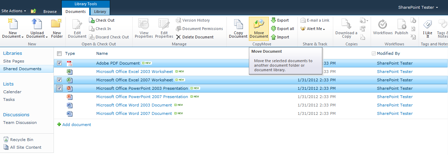Click the Approve/Reject small icon
Image resolution: width=448 pixels, height=155 pixels.
(413, 29)
